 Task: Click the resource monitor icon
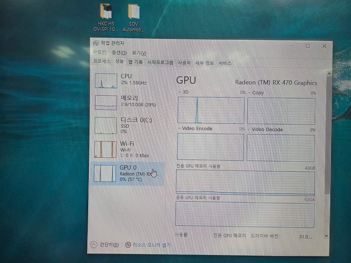coord(128,245)
